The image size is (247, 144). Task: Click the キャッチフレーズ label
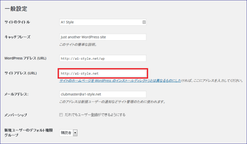pyautogui.click(x=17, y=37)
